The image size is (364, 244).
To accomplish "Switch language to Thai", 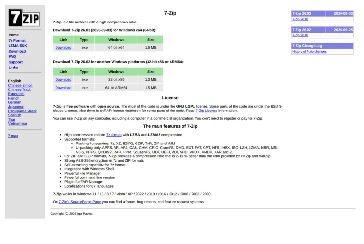I will [x=11, y=120].
